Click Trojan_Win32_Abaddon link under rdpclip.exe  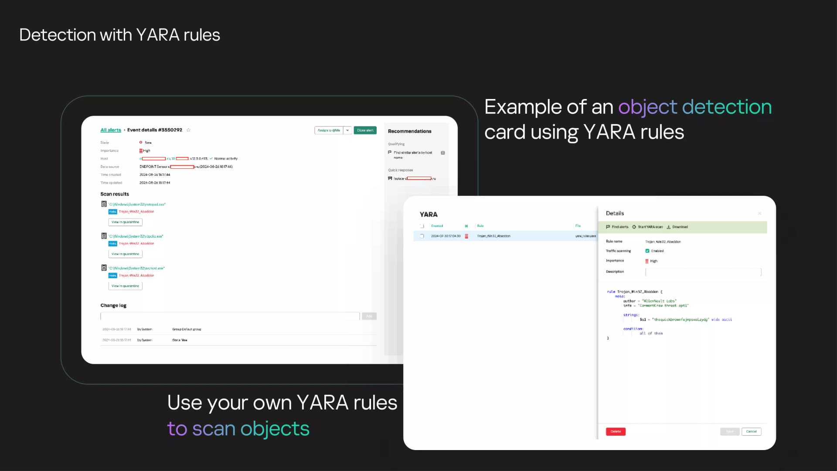[136, 243]
